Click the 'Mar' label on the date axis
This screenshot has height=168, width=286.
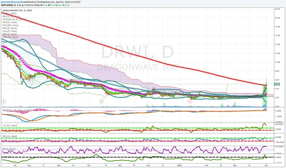pos(235,166)
